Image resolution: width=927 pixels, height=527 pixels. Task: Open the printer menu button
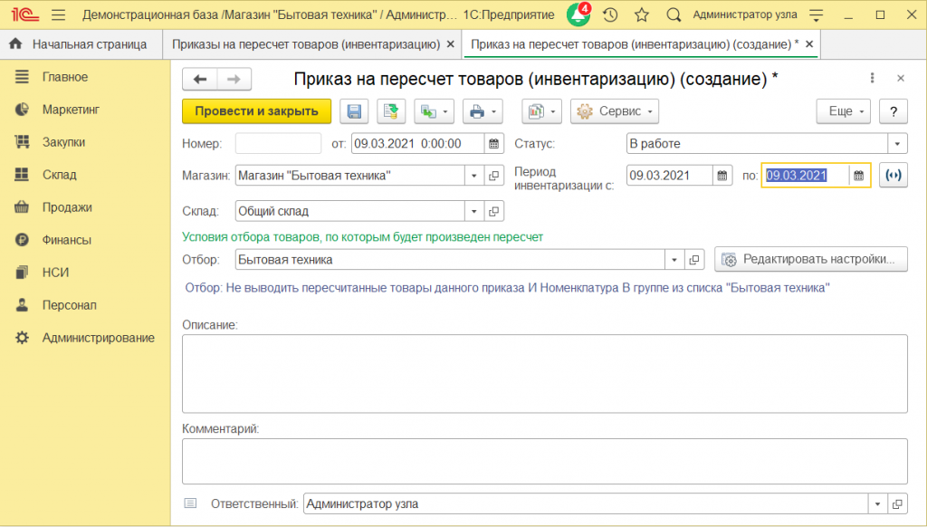point(483,111)
